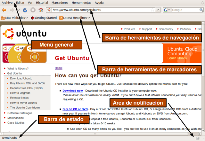Image resolution: width=205 pixels, height=141 pixels.
Task: Open the Más visitados bookmarks dropdown
Action: 14,18
